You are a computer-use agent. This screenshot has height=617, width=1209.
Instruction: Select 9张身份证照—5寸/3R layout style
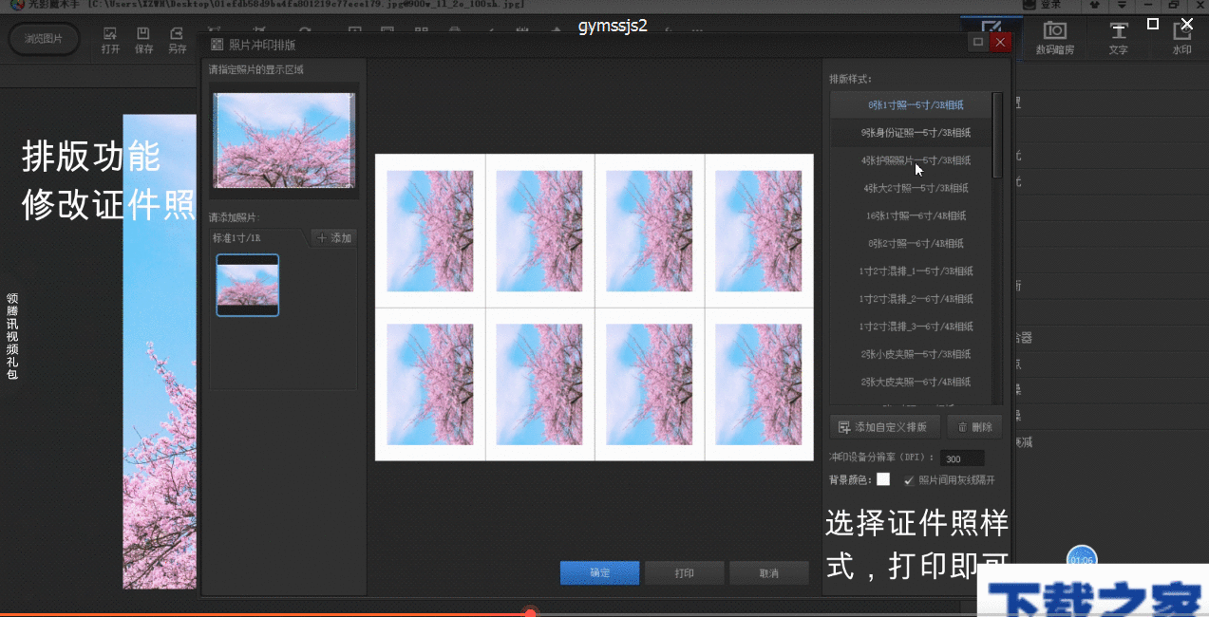click(915, 133)
